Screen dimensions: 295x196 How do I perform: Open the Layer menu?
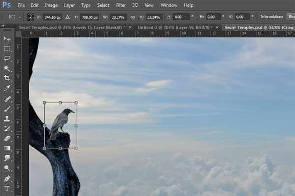point(69,5)
